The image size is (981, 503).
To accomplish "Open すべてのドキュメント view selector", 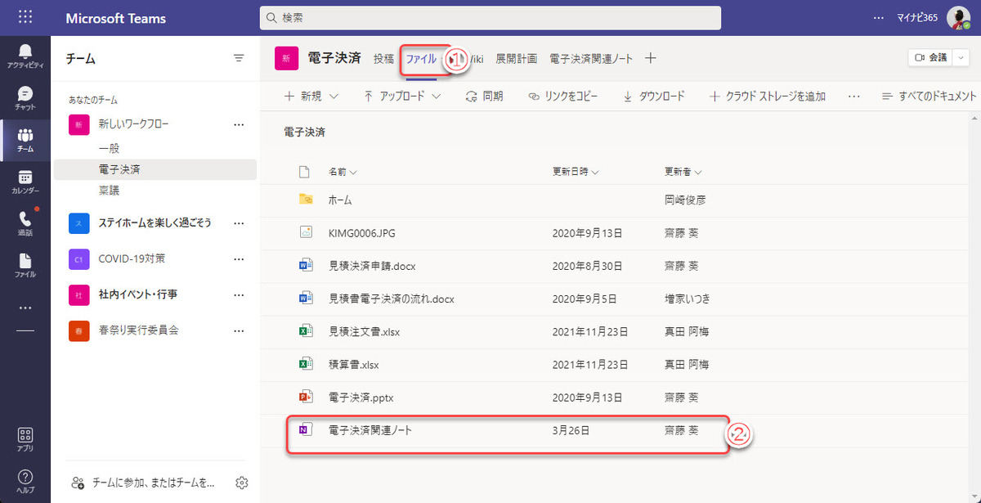I will tap(930, 97).
